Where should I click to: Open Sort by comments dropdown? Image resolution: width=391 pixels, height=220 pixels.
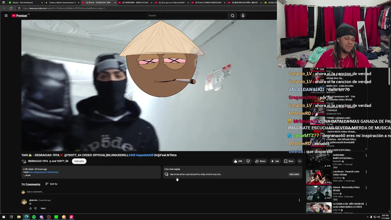coord(51,184)
